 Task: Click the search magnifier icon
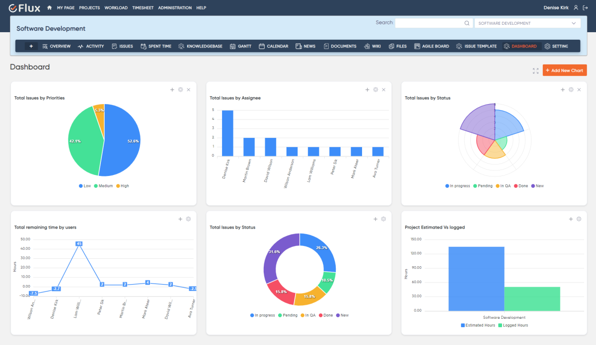[x=467, y=23]
